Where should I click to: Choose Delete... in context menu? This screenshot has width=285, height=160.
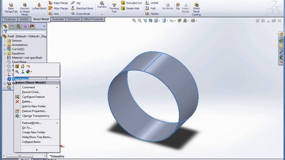point(27,102)
